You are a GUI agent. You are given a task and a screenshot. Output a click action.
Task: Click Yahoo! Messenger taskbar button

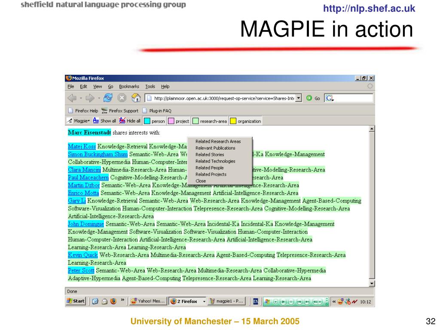coord(148,301)
